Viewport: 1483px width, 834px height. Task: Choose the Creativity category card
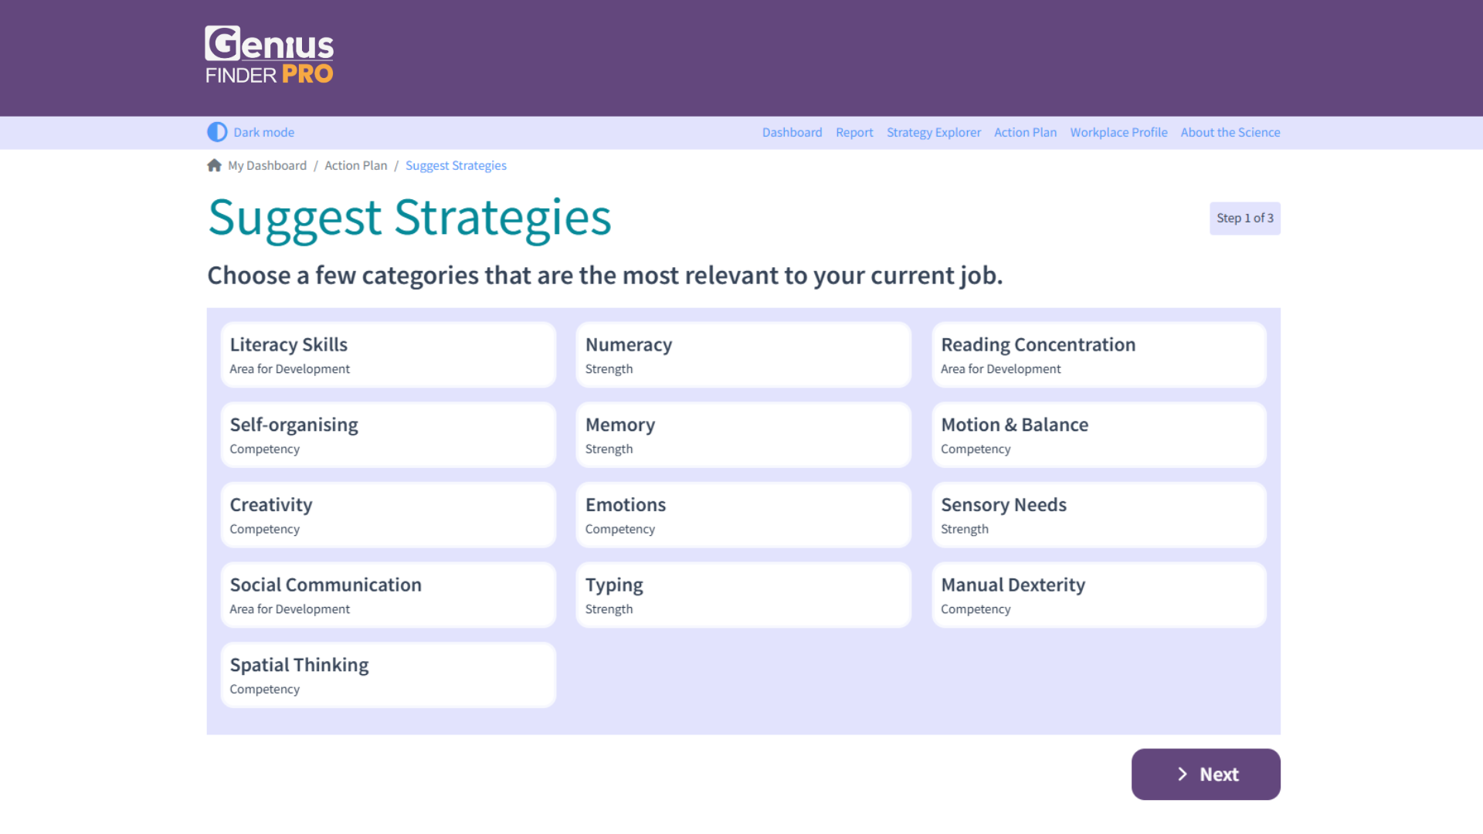(x=388, y=515)
